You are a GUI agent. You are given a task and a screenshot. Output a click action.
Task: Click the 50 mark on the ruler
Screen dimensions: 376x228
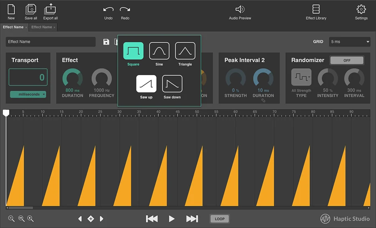coord(197,112)
